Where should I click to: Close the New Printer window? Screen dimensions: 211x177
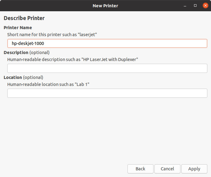click(x=205, y=5)
